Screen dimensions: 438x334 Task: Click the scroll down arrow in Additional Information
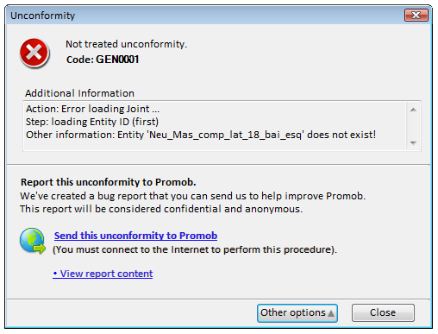[x=413, y=142]
